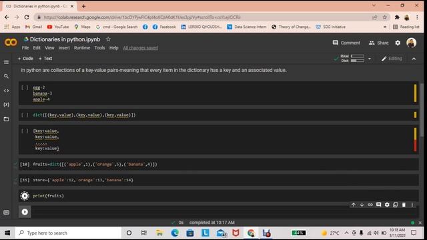
Task: Delete the selected cell trash icon
Action: pos(404,205)
